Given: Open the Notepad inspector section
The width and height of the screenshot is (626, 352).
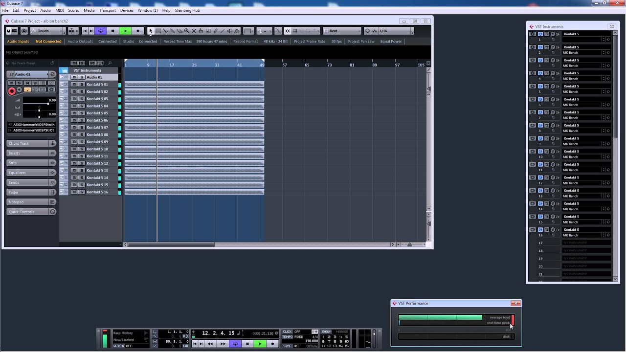Looking at the screenshot, I should (31, 202).
